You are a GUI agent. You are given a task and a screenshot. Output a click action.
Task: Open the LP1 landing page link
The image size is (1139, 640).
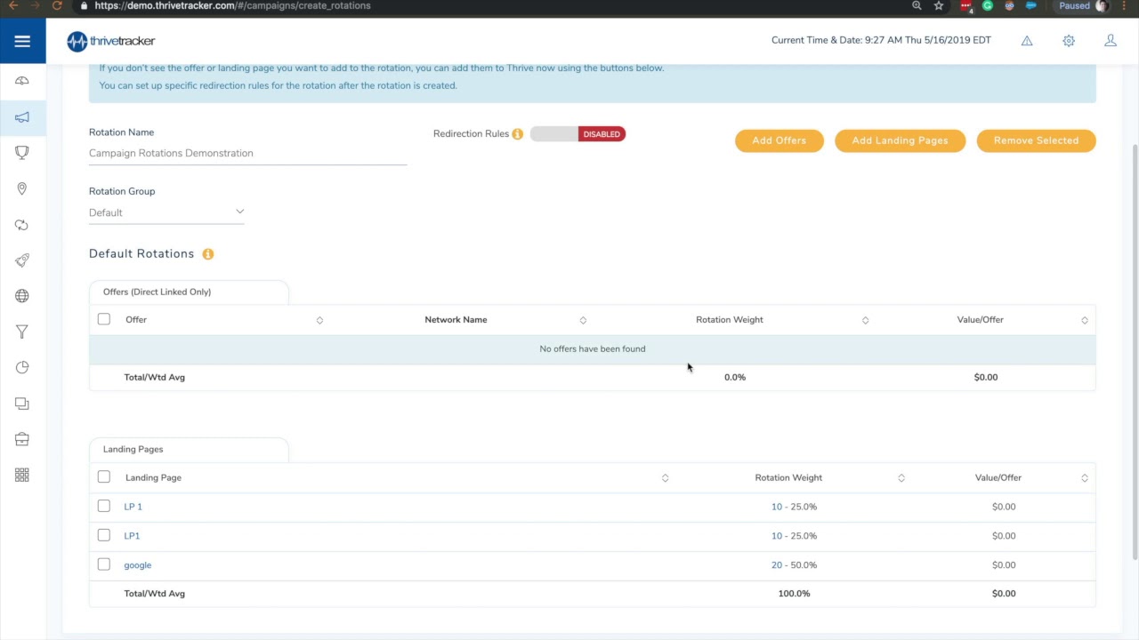coord(132,536)
